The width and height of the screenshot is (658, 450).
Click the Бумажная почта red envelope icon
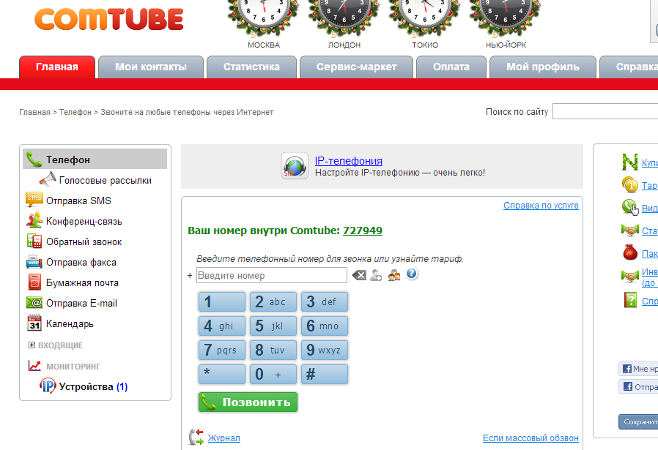(x=34, y=282)
